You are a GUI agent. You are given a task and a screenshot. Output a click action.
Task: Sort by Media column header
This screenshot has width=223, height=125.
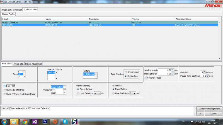67,19
